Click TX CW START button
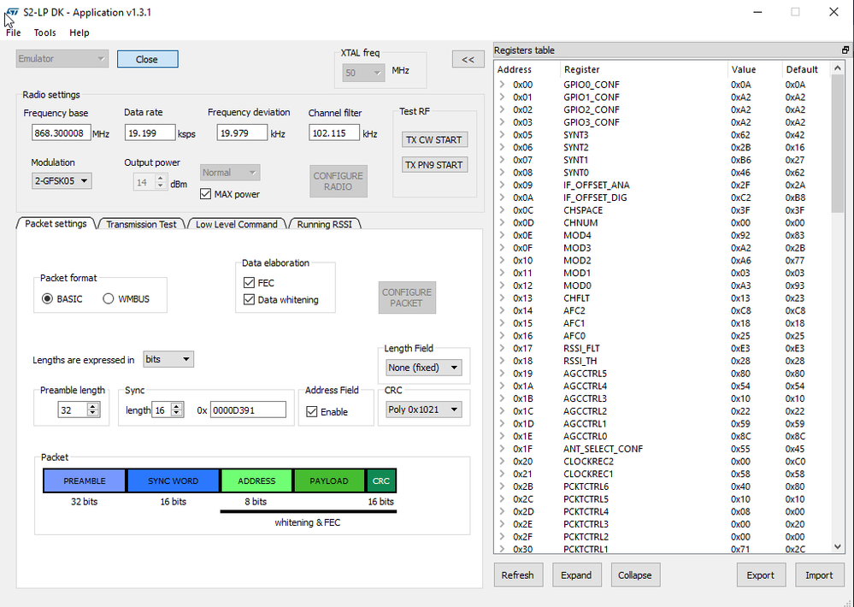The image size is (854, 607). click(434, 140)
